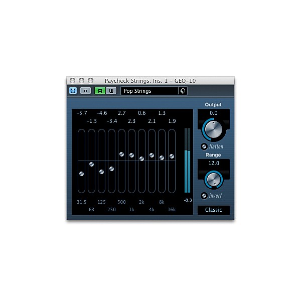This screenshot has height=301, width=301.
Task: Click the 1.3 gain value
Action: point(162,113)
